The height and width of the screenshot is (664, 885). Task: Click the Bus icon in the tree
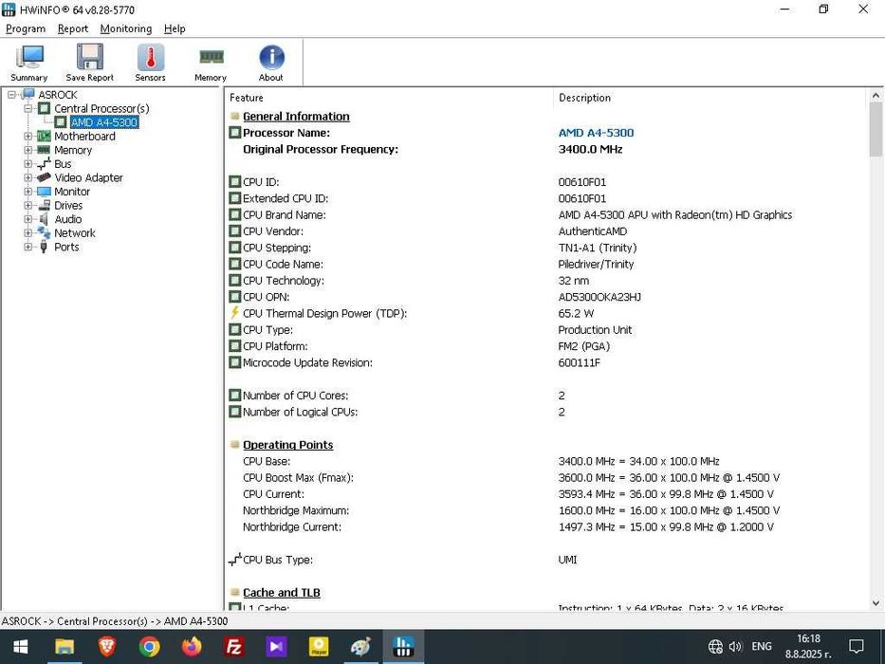click(x=44, y=164)
